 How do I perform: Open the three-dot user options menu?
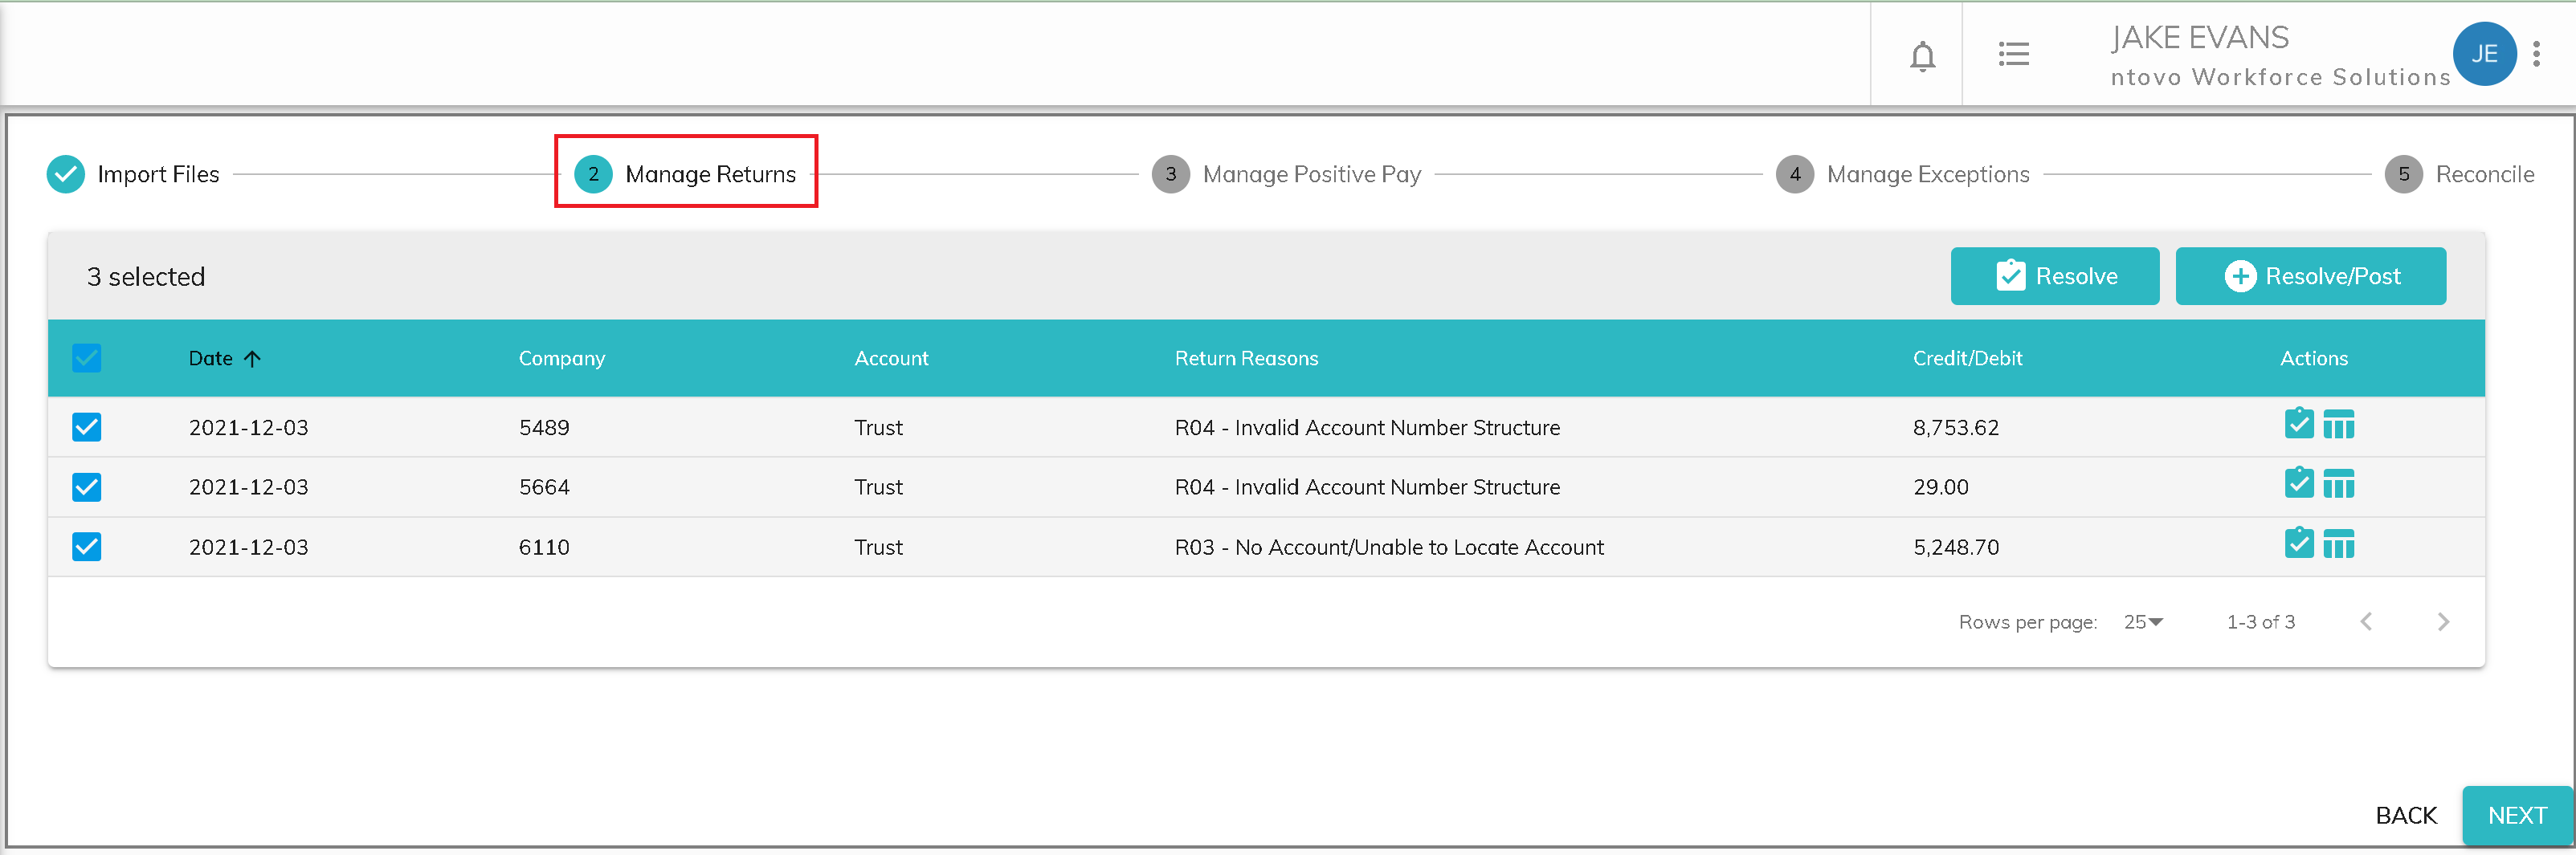[2536, 54]
